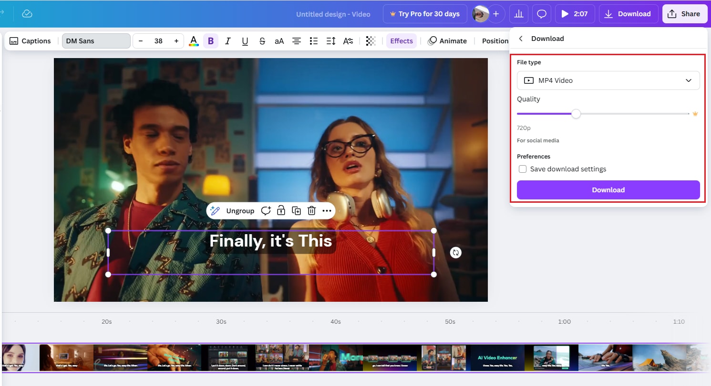Play the 2:07 video preview

click(574, 14)
